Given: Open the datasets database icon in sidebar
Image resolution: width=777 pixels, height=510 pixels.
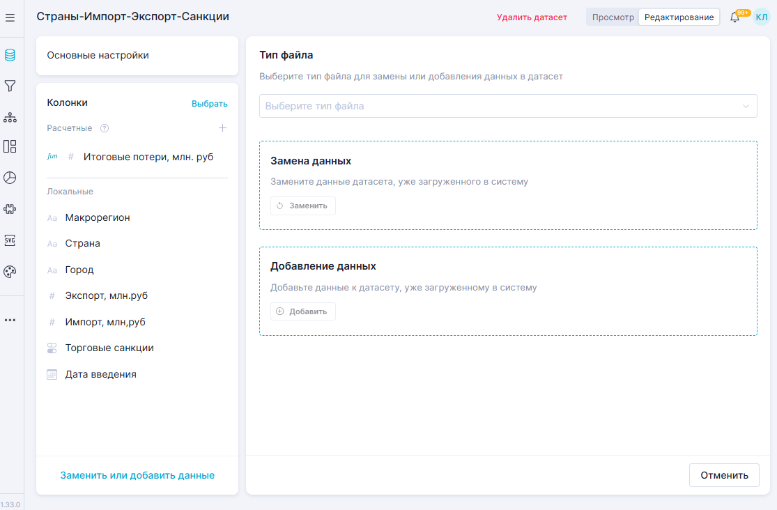Looking at the screenshot, I should pos(10,55).
